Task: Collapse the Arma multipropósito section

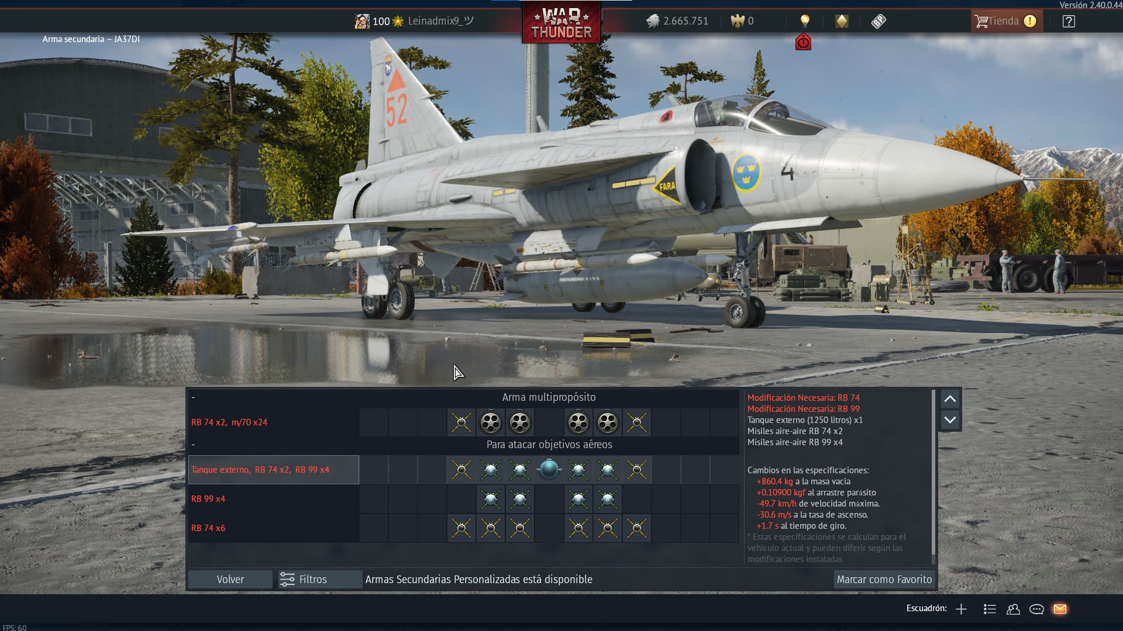Action: pyautogui.click(x=194, y=397)
